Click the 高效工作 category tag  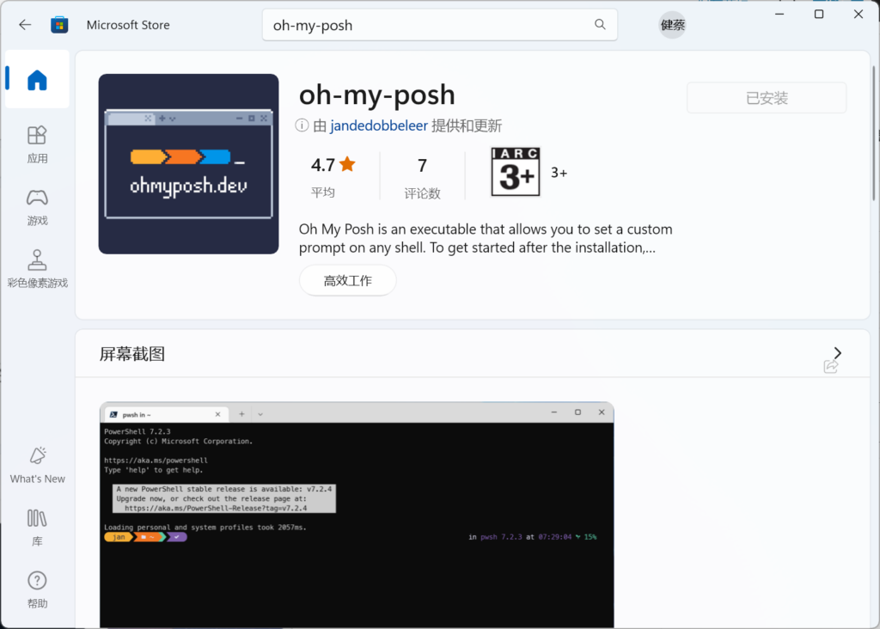[348, 280]
